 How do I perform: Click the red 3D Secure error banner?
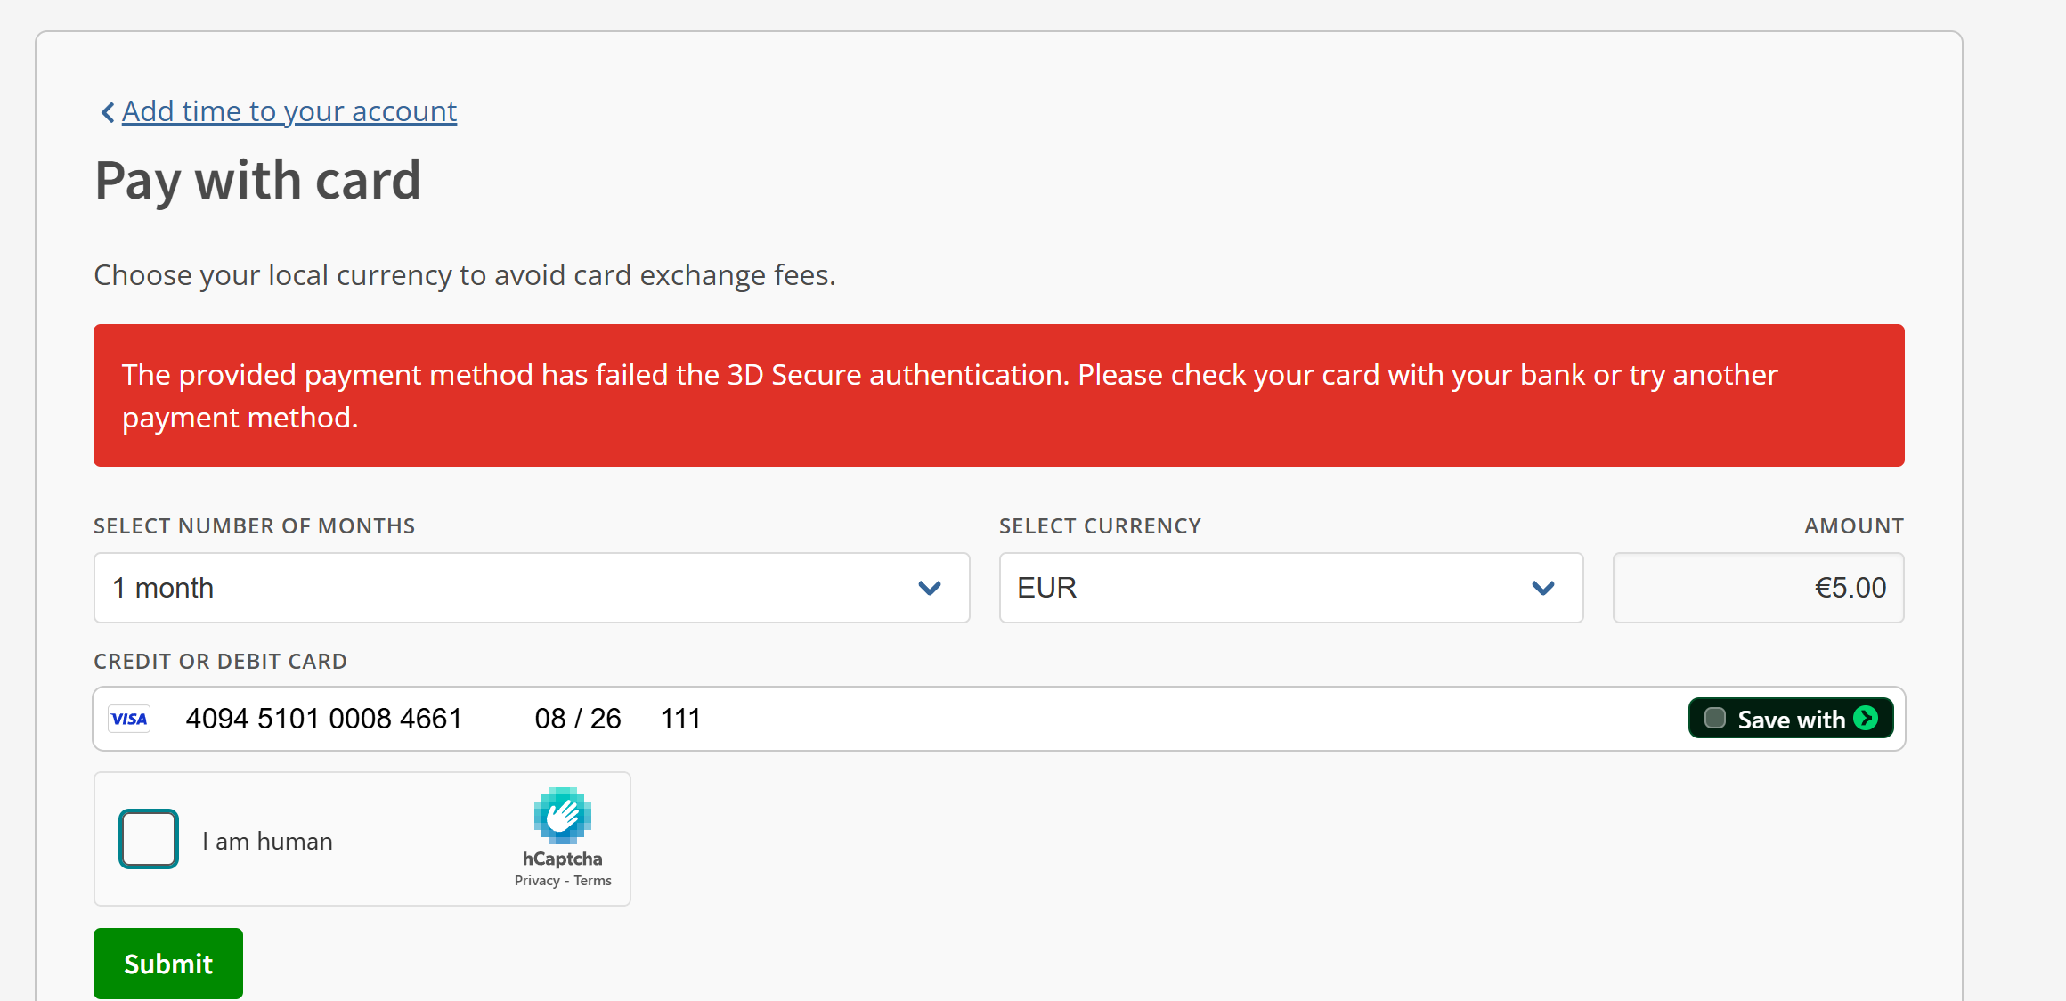point(999,395)
